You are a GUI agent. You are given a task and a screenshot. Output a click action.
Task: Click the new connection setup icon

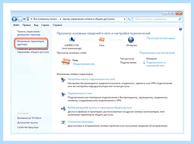63,80
